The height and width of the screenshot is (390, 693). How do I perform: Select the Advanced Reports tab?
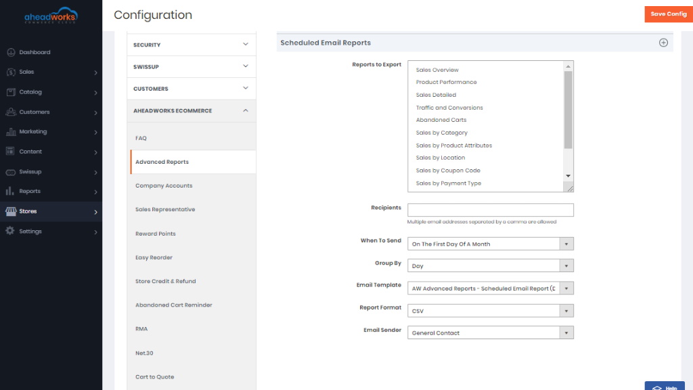pos(193,162)
